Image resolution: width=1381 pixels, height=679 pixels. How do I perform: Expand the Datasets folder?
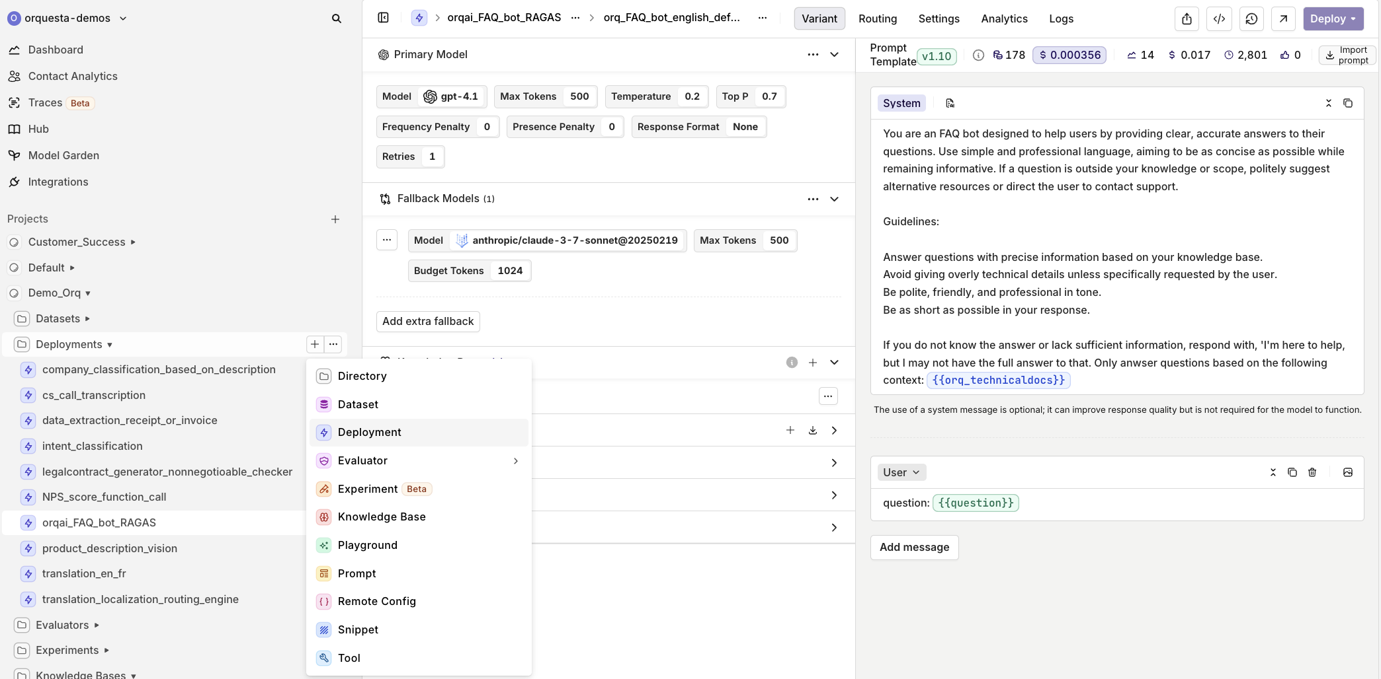pos(87,319)
